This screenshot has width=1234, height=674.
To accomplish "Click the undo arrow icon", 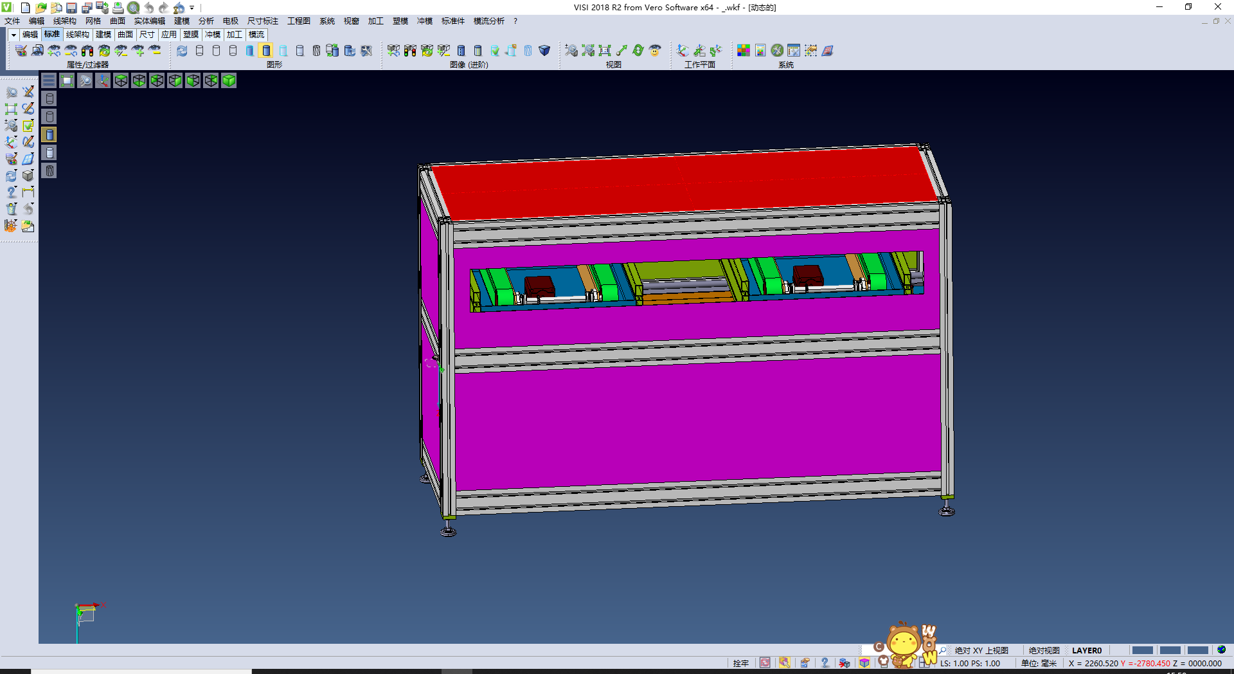I will (149, 8).
